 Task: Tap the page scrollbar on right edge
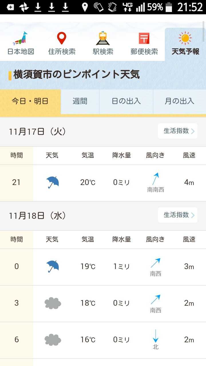coord(204,29)
